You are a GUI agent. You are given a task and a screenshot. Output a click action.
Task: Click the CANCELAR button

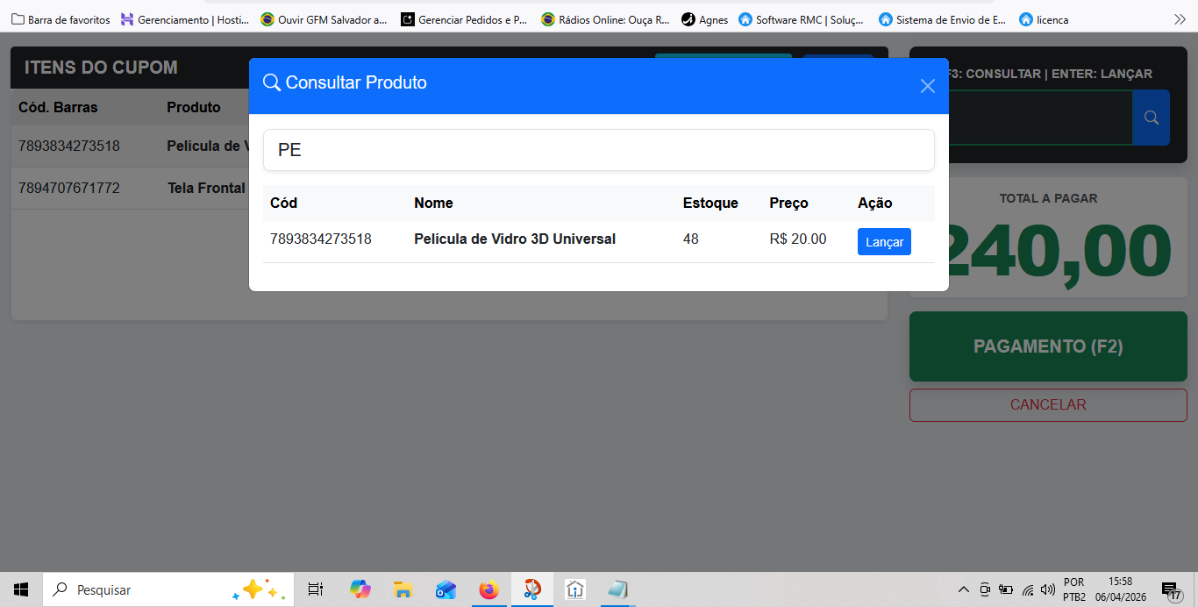pyautogui.click(x=1047, y=404)
